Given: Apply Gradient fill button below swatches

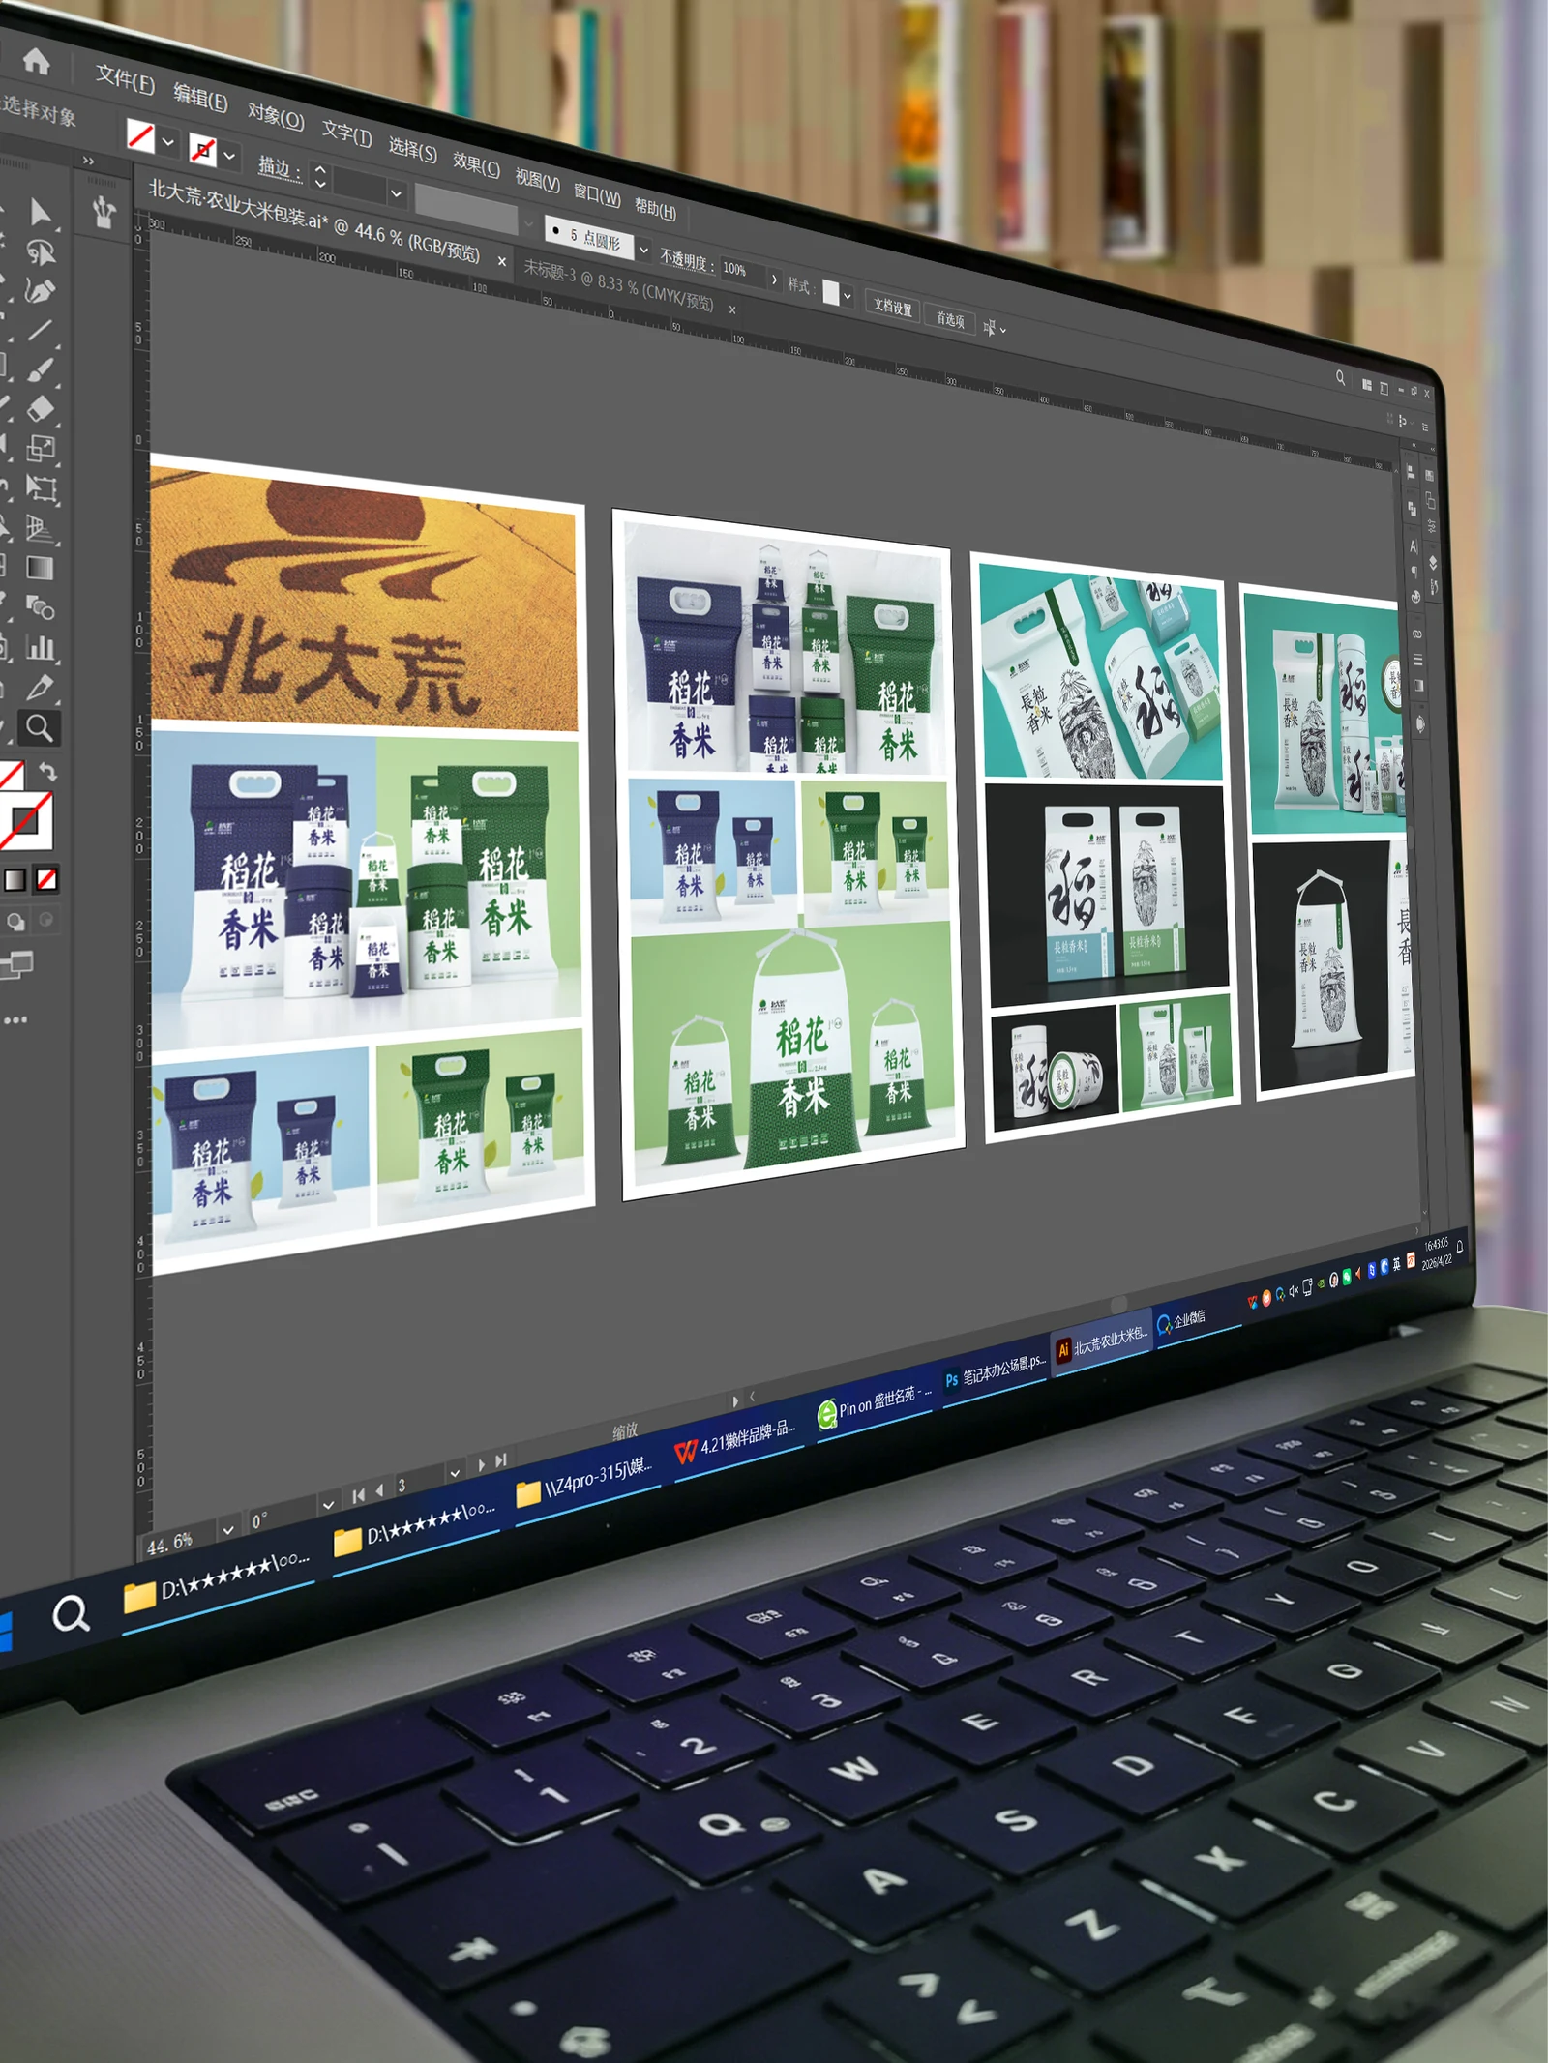Looking at the screenshot, I should click(15, 879).
